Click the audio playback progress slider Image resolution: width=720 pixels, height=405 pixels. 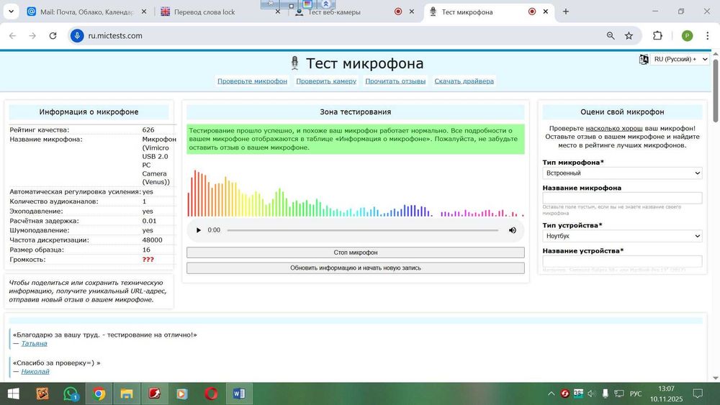pyautogui.click(x=363, y=230)
